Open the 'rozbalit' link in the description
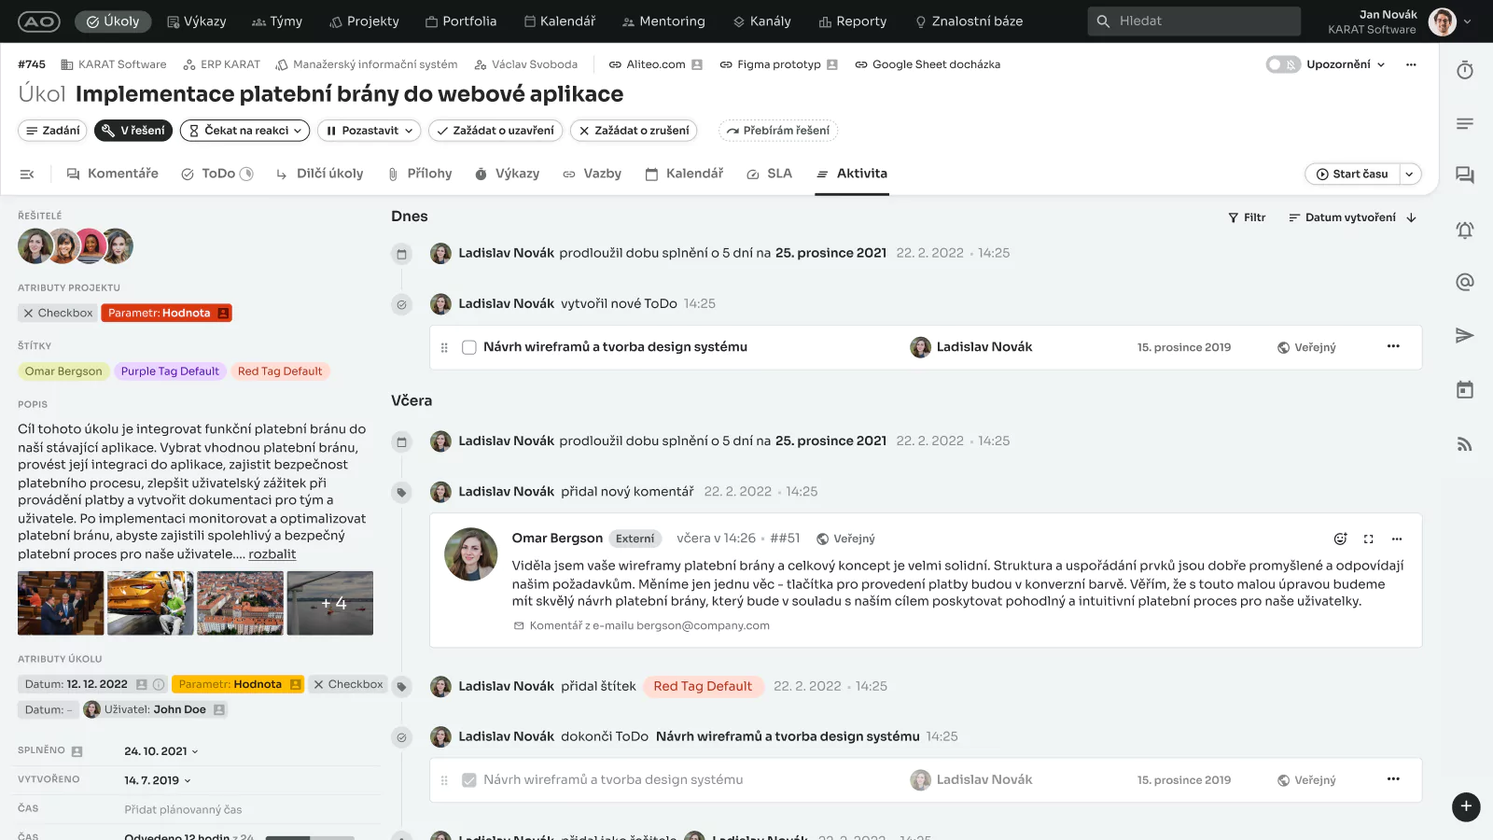The height and width of the screenshot is (840, 1493). point(272,553)
